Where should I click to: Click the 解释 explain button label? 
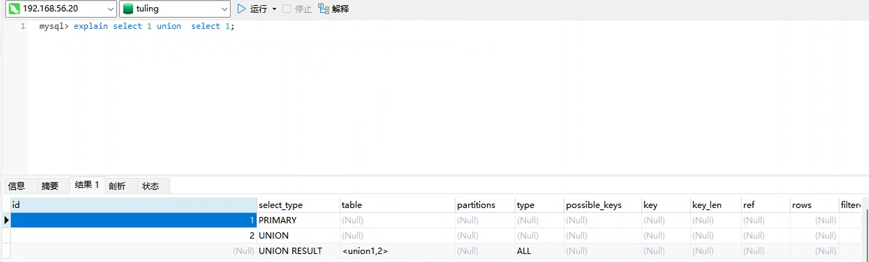coord(340,9)
